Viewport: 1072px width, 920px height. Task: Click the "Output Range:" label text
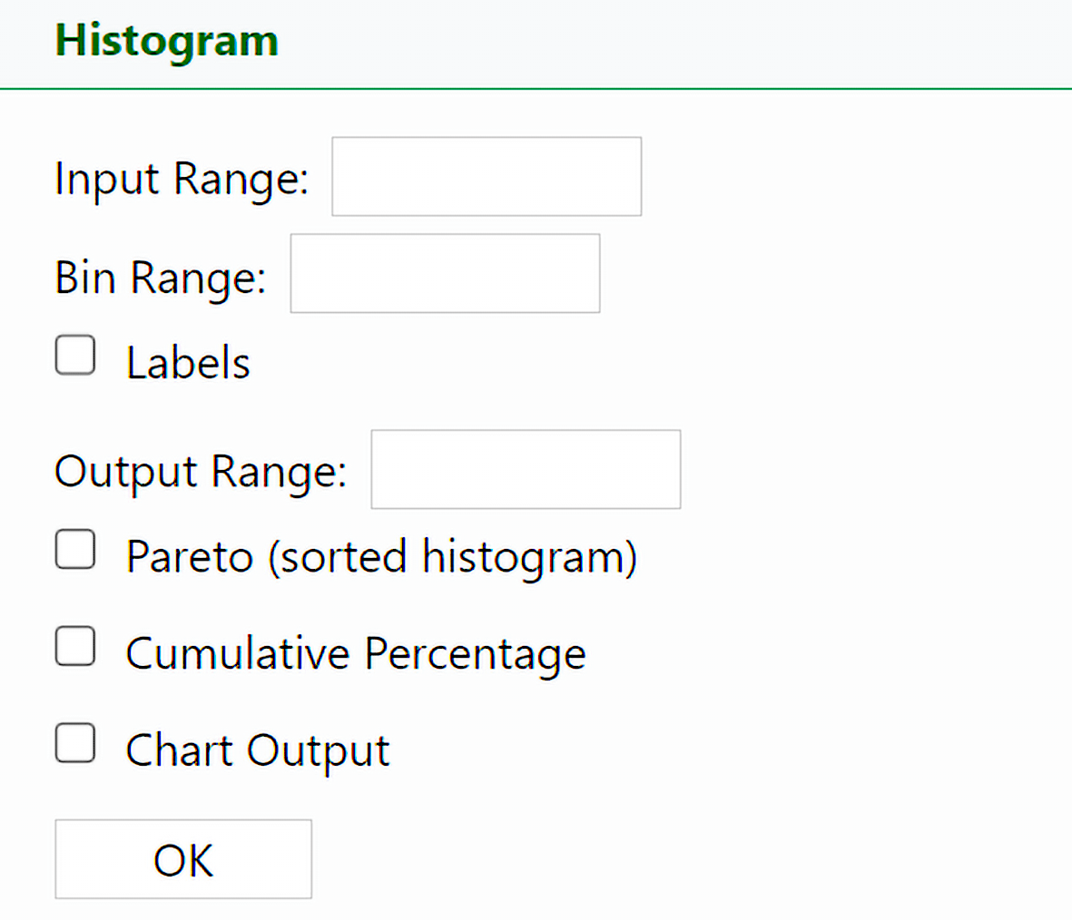201,472
